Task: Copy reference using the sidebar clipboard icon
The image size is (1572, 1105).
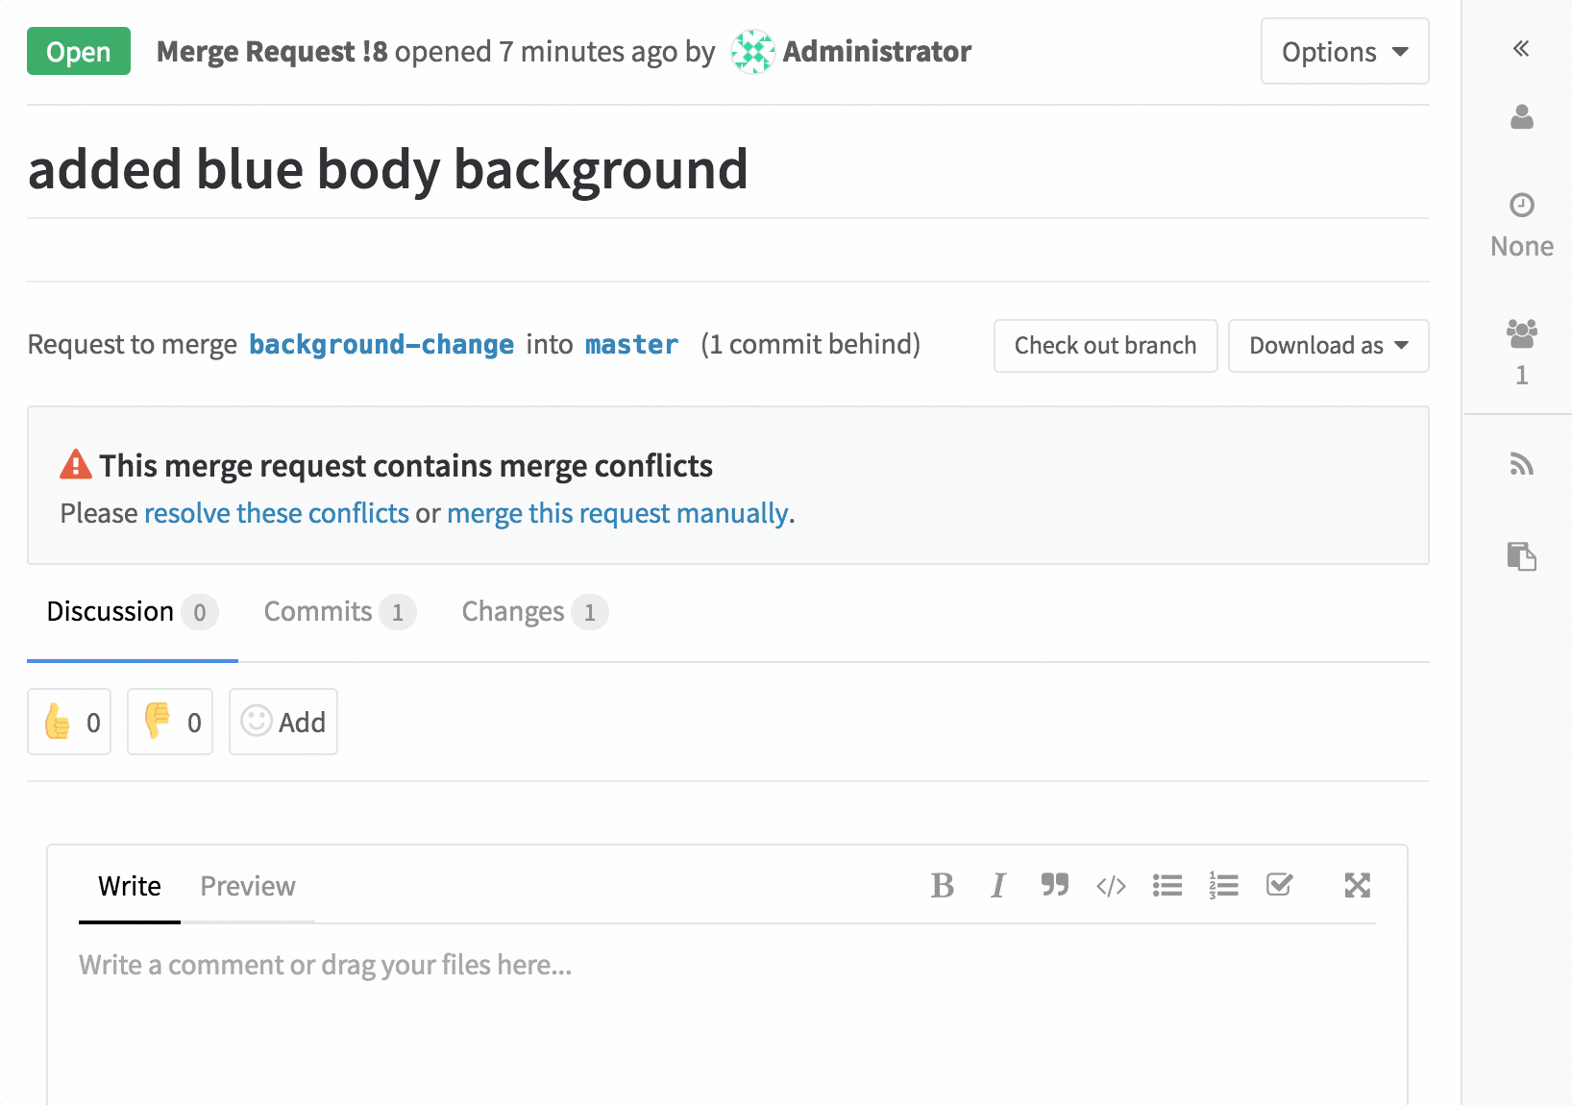Action: pyautogui.click(x=1521, y=555)
